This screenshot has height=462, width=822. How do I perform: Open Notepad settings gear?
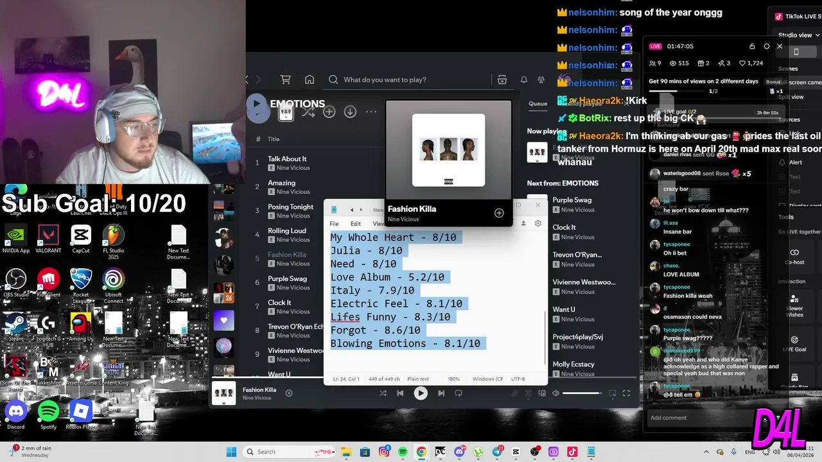(538, 223)
